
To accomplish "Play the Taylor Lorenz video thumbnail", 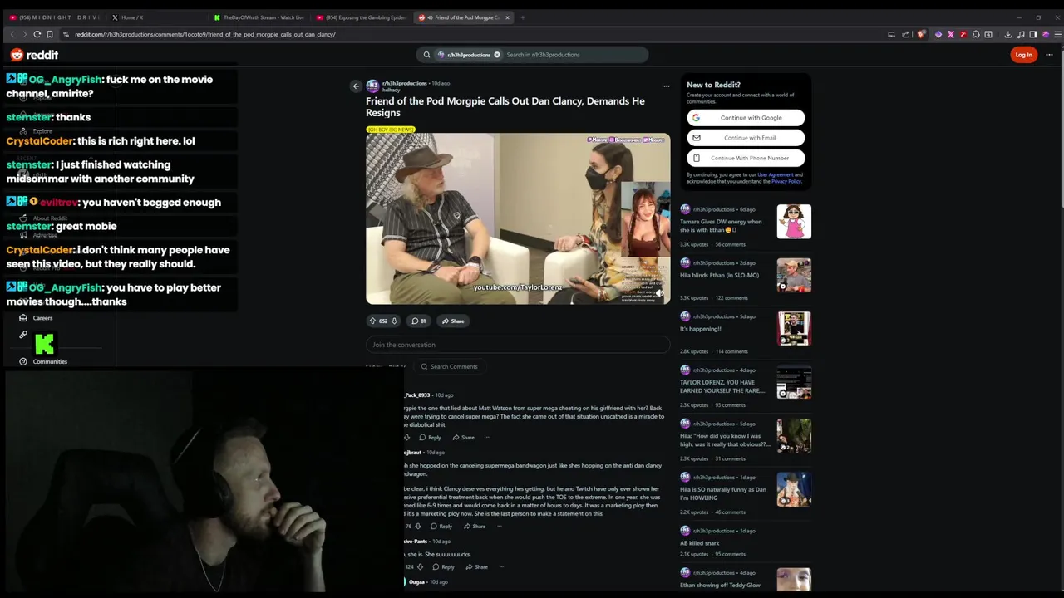I will point(518,218).
